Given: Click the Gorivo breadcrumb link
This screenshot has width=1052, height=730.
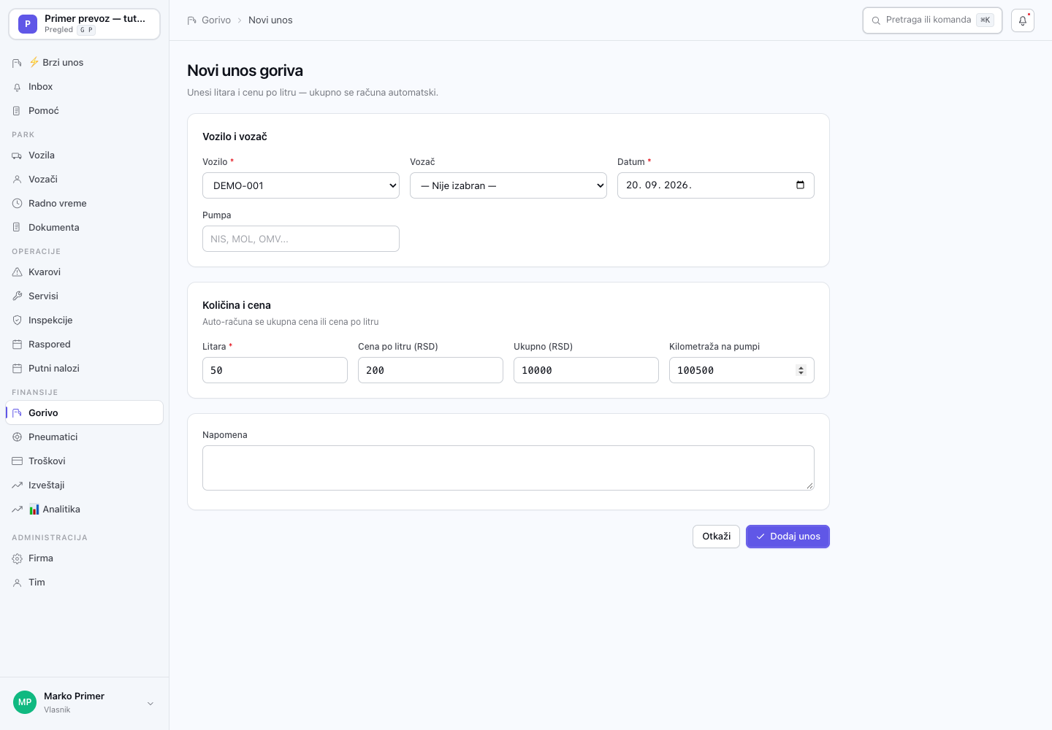Looking at the screenshot, I should 216,20.
